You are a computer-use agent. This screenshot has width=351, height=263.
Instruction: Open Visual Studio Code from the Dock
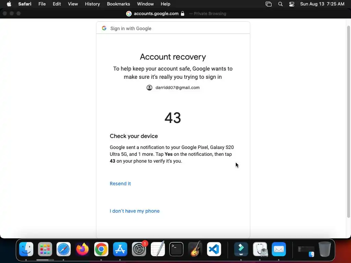214,249
